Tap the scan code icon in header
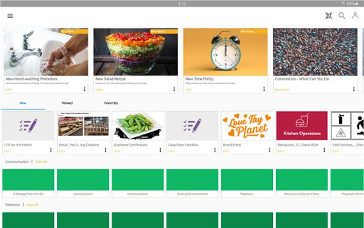This screenshot has width=364, height=228. [329, 16]
